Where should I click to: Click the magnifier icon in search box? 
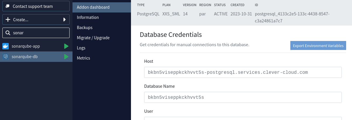coord(8,33)
